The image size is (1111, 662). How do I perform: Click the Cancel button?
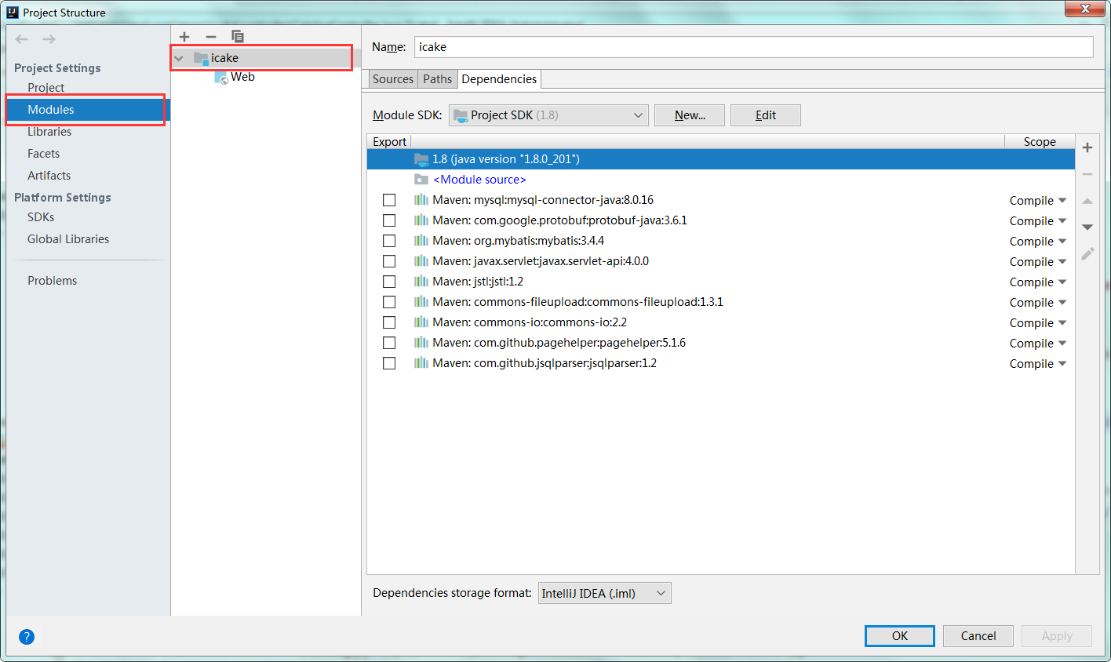978,636
